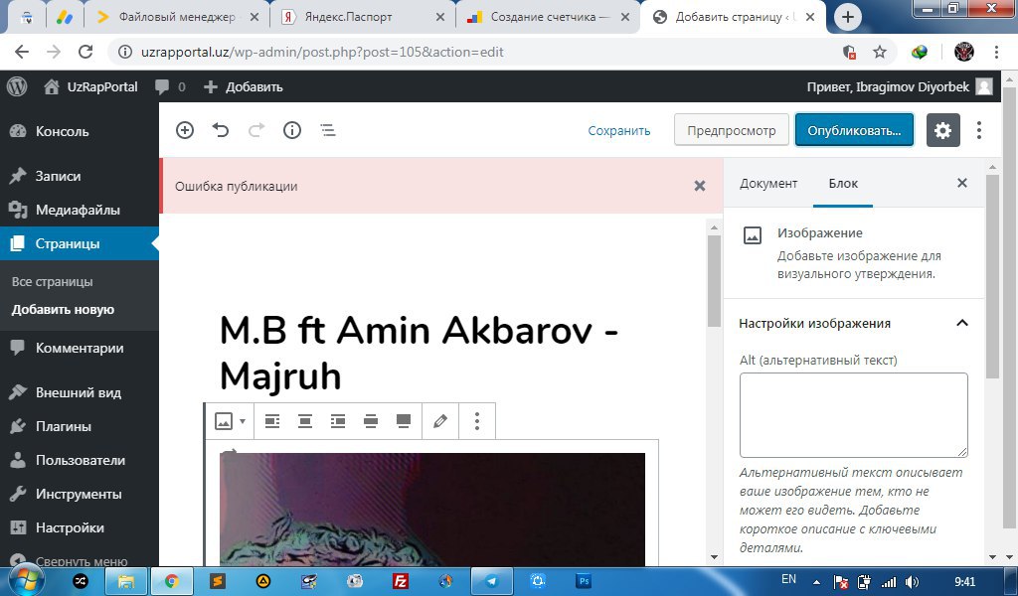1018x596 pixels.
Task: Open Страницы menu item
Action: pyautogui.click(x=80, y=243)
